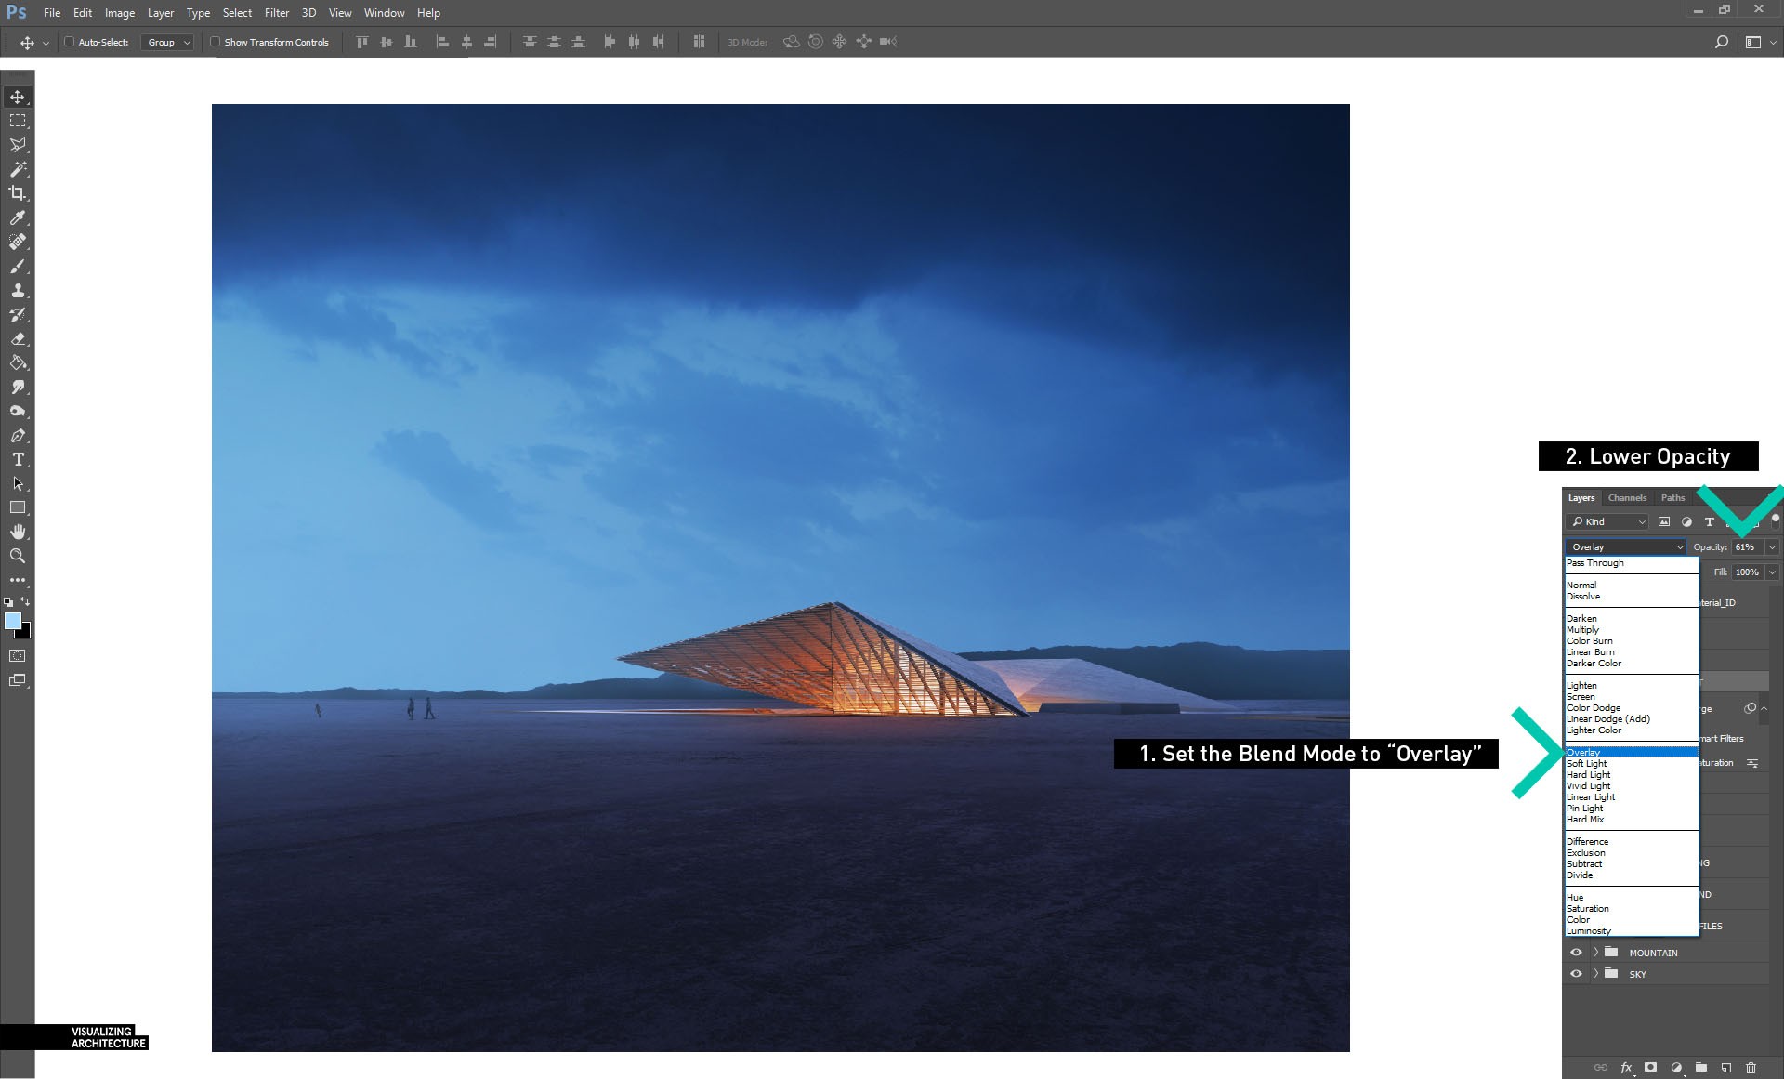Open the Filter menu
The height and width of the screenshot is (1079, 1784).
(x=276, y=13)
